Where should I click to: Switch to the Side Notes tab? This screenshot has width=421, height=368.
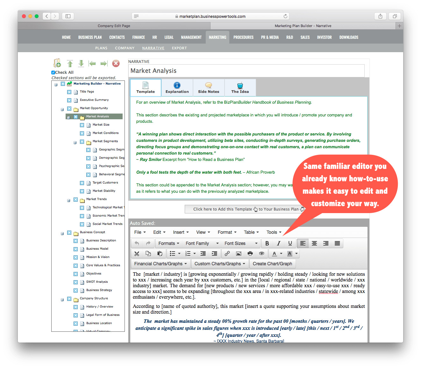pyautogui.click(x=209, y=88)
